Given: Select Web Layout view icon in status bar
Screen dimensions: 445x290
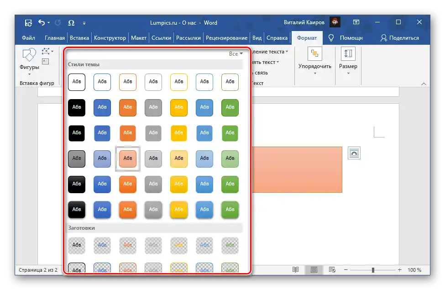Looking at the screenshot, I should pos(332,269).
